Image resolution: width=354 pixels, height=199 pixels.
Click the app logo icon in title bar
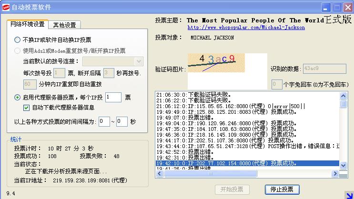(6, 7)
